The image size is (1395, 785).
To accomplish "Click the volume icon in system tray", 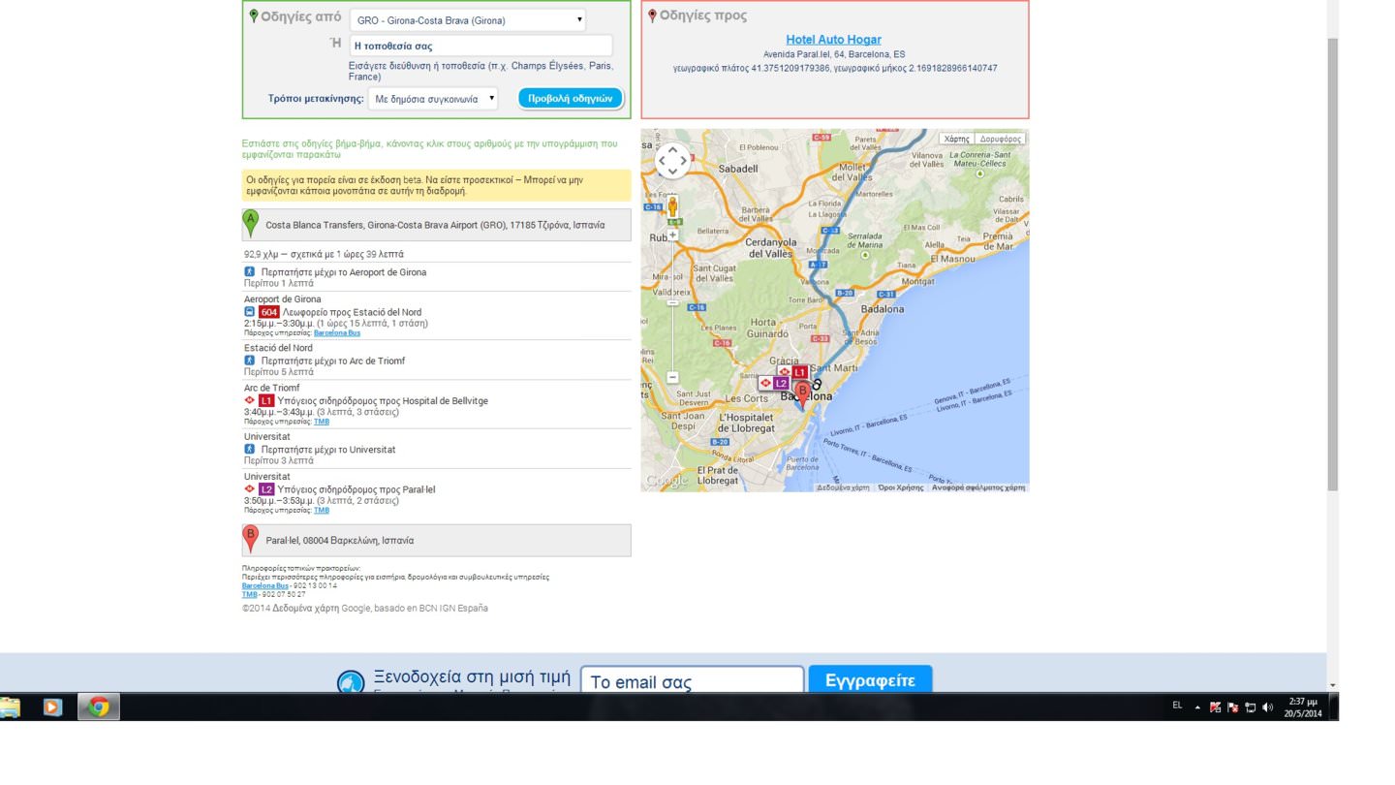I will click(x=1268, y=707).
